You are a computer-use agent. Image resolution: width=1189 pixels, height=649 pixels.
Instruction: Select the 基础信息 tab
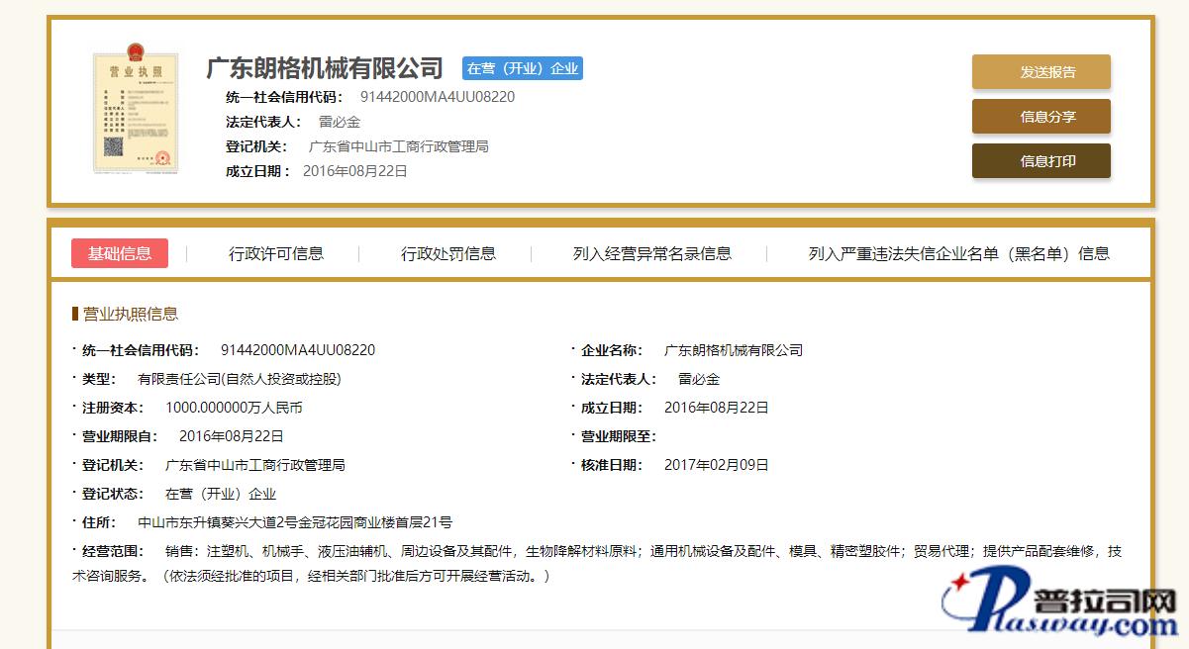pyautogui.click(x=120, y=253)
